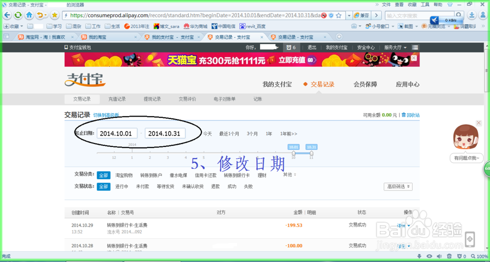This screenshot has width=490, height=262.
Task: Click the orange undo close-tab icon
Action: [40, 15]
